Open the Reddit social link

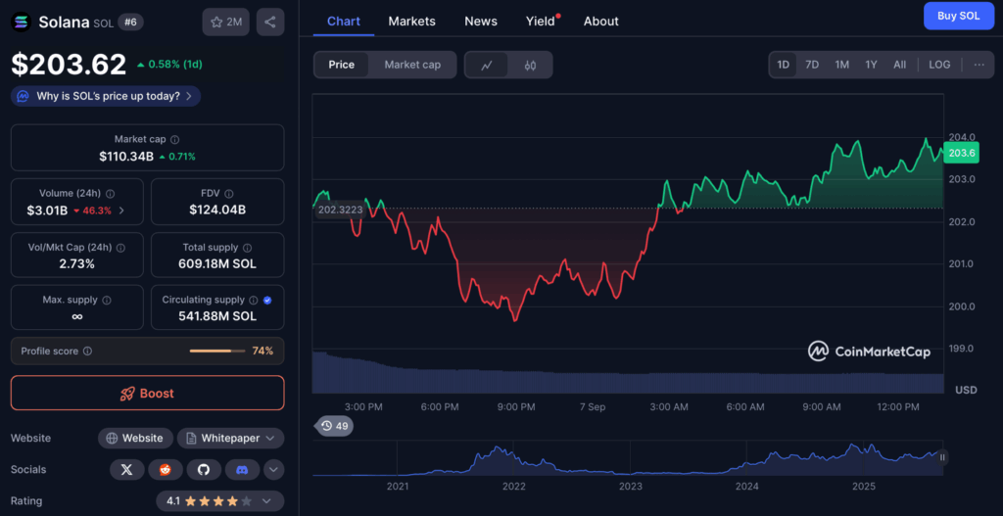click(166, 470)
